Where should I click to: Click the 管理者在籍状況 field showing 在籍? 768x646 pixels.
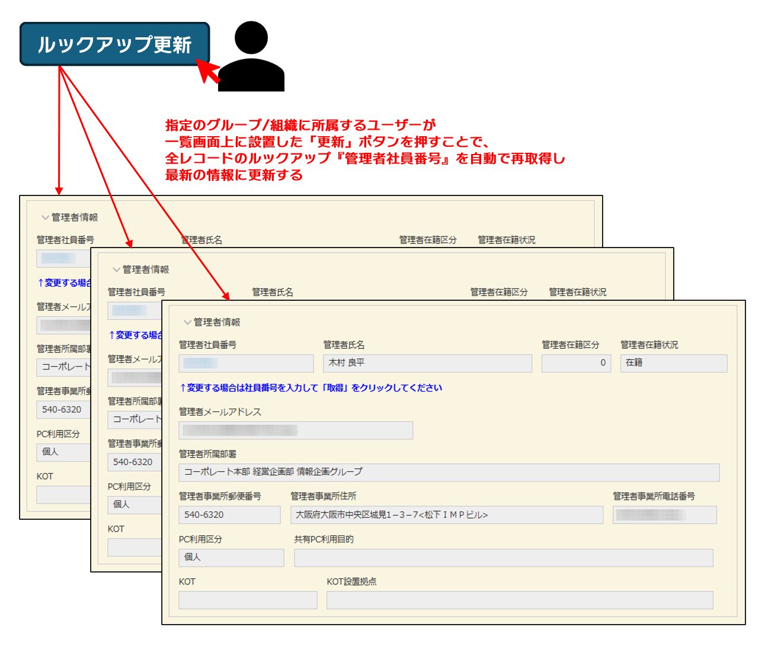673,363
